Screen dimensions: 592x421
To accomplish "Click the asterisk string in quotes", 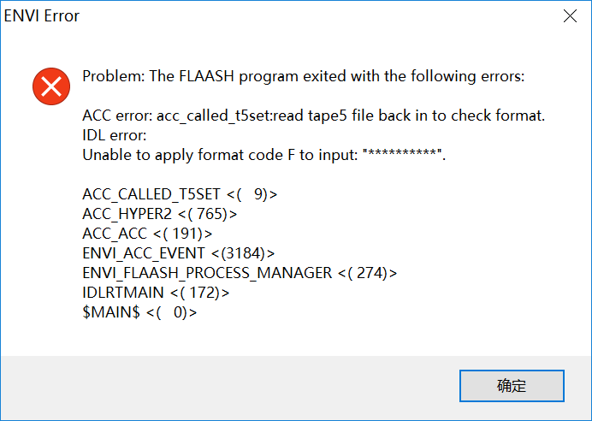I will click(x=404, y=157).
